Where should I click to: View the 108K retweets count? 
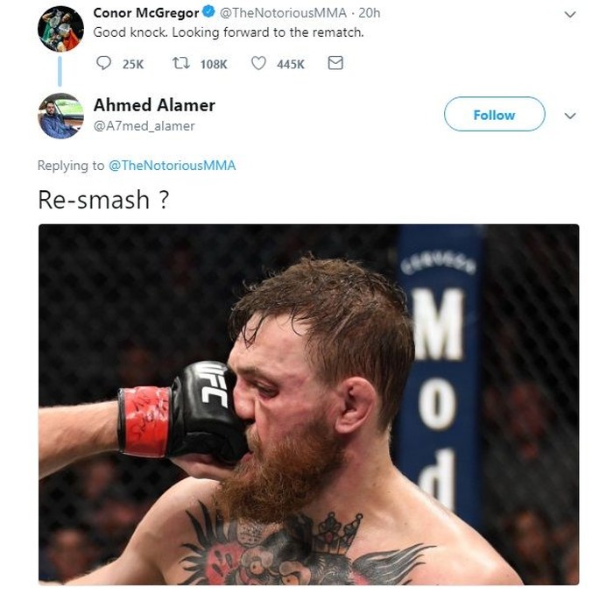[214, 64]
